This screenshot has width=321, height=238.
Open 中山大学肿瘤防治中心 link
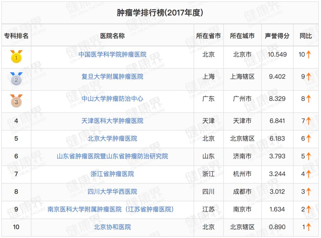(112, 99)
